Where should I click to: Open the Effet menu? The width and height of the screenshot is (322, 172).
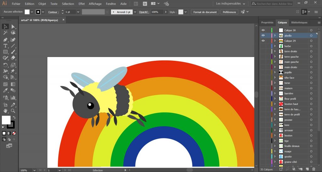click(81, 4)
